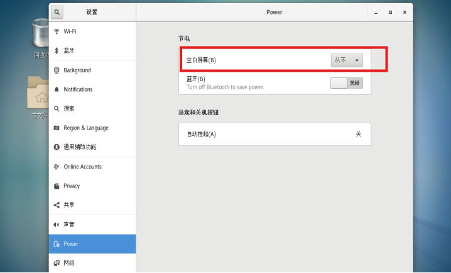Open 搜索 settings panel
The height and width of the screenshot is (273, 451).
92,109
